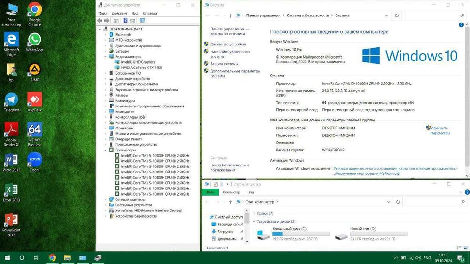470x264 pixels.
Task: Open Task View on taskbar
Action: 37,258
